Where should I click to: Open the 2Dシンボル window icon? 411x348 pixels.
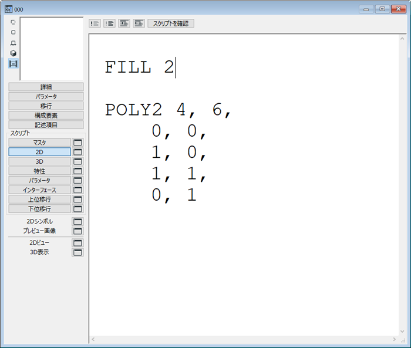(x=78, y=221)
